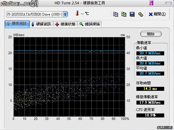174x130 pixels.
Task: Click the red cross icon on 健康狀態 tab
Action: click(57, 24)
